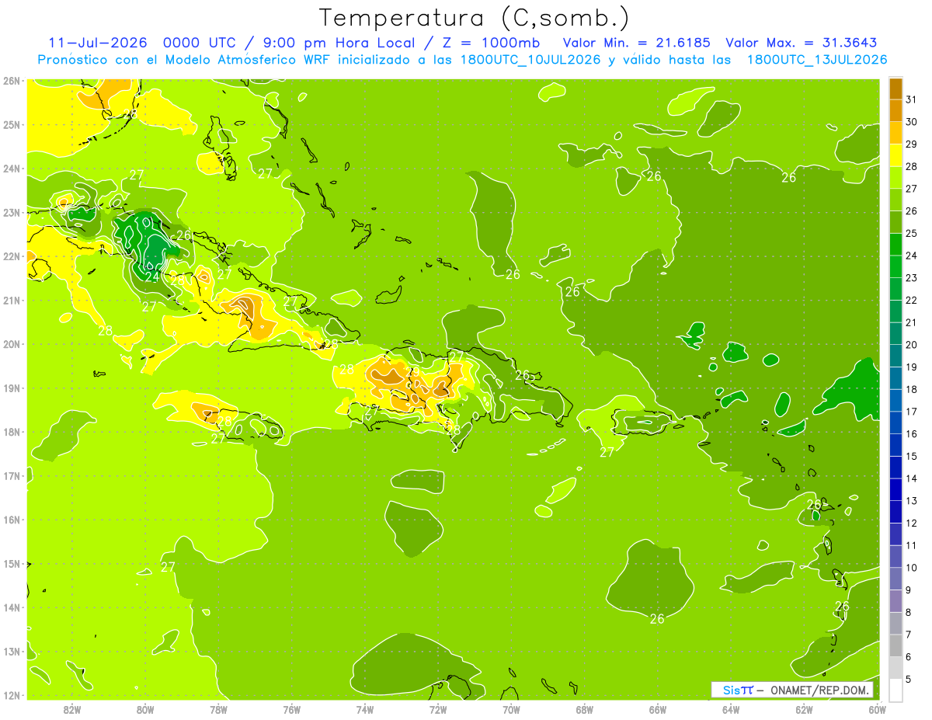
Task: Click the '17N' latitude axis label
Action: pyautogui.click(x=12, y=476)
